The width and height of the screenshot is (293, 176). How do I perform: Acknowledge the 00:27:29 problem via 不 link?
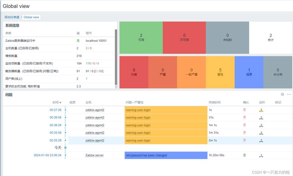coord(244,110)
